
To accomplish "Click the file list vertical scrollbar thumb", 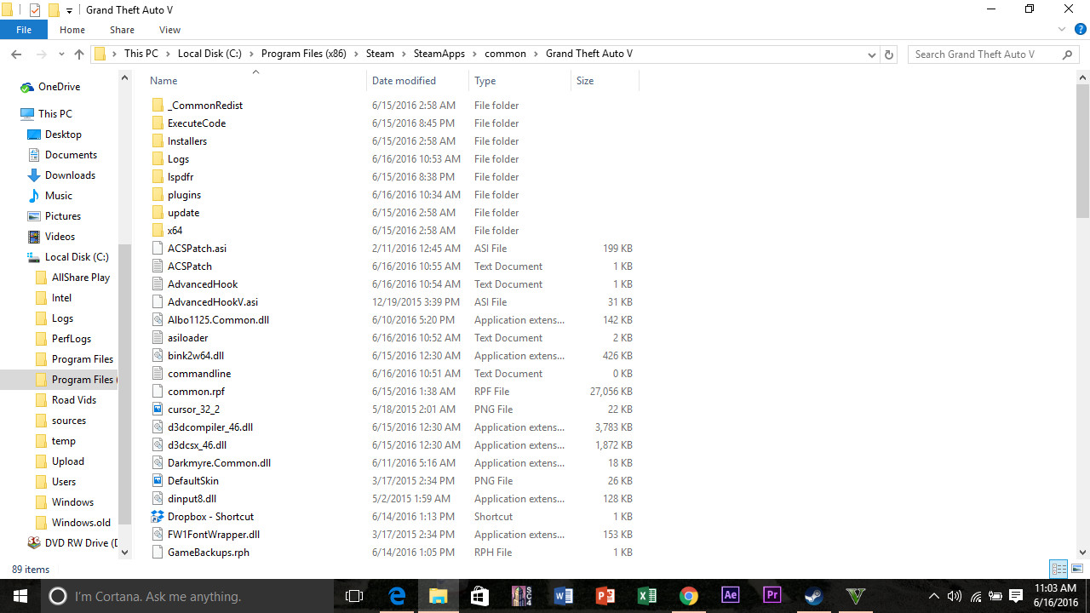I will point(1082,151).
